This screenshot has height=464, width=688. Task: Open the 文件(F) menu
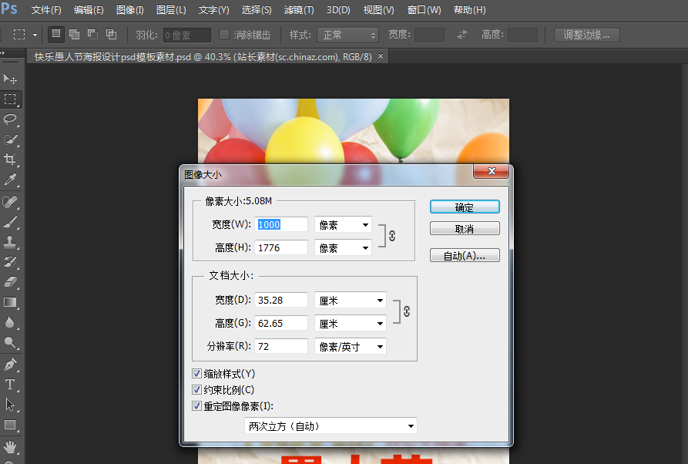point(46,10)
